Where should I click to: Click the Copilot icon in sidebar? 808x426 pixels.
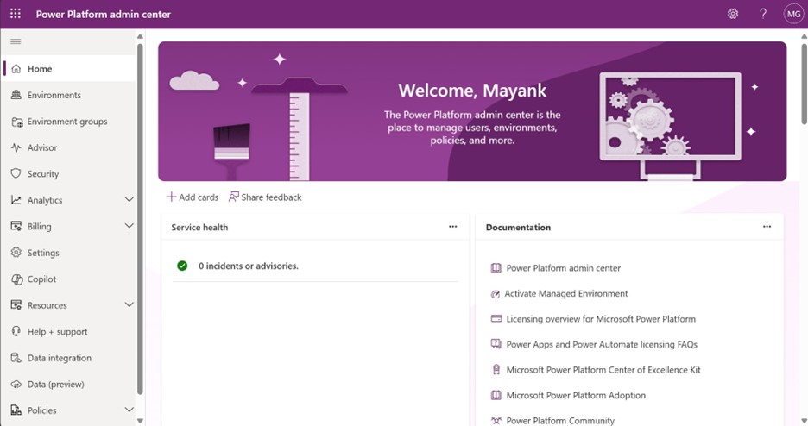point(16,279)
